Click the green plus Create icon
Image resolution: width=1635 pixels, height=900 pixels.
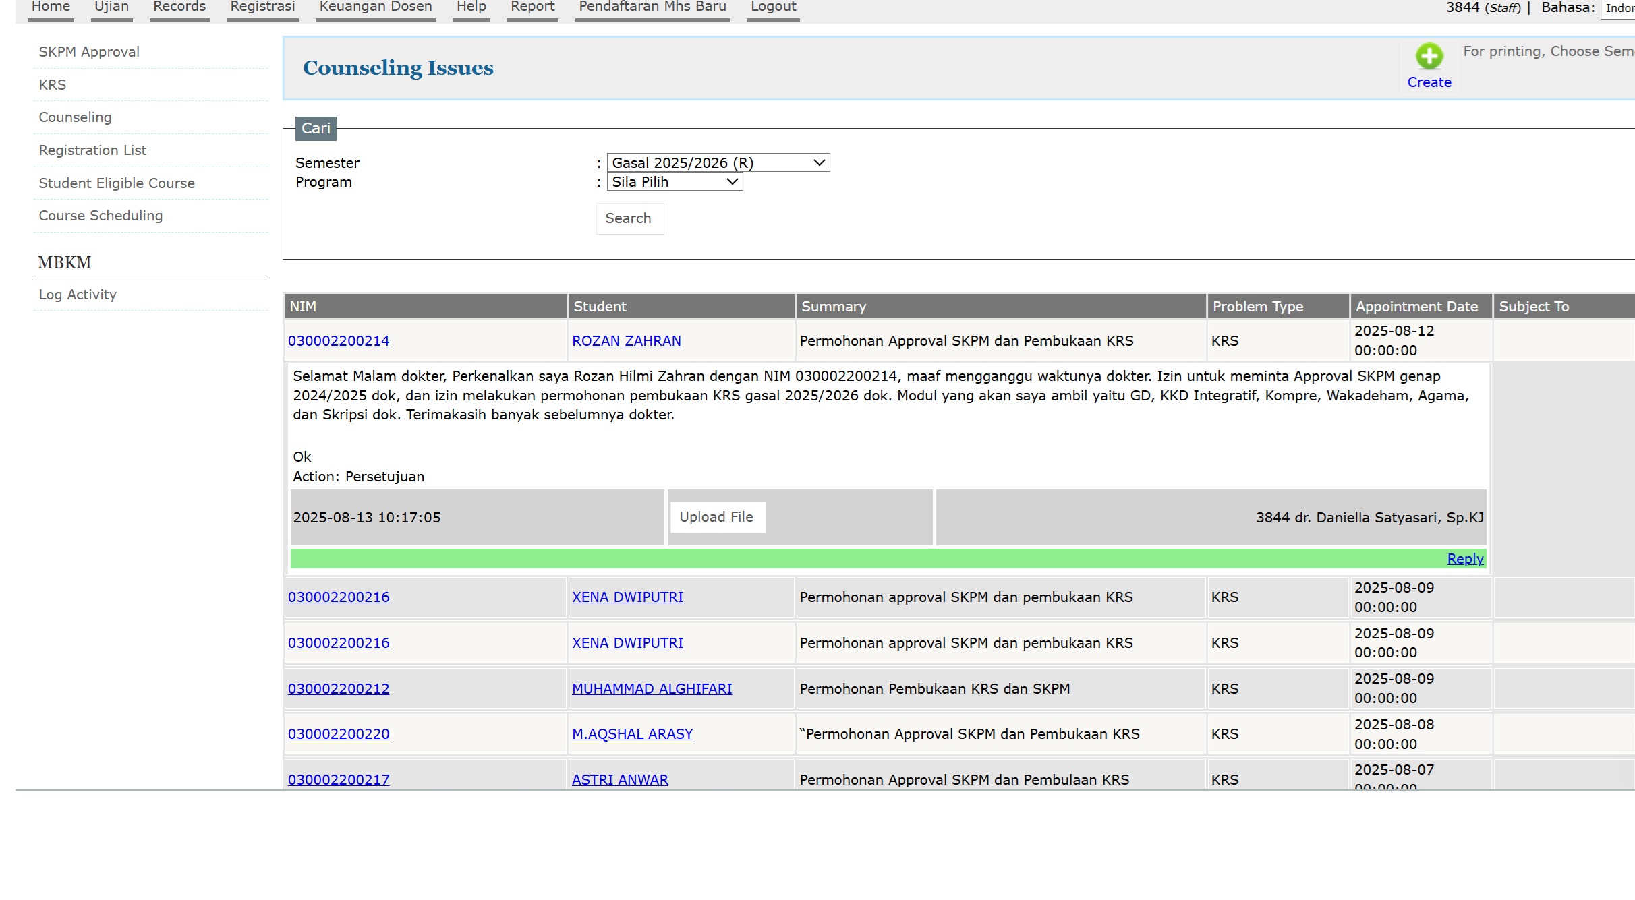click(x=1429, y=56)
